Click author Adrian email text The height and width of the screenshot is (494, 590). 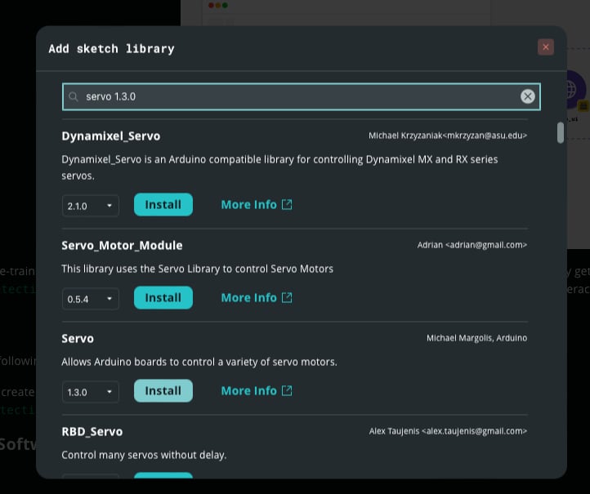pos(472,245)
